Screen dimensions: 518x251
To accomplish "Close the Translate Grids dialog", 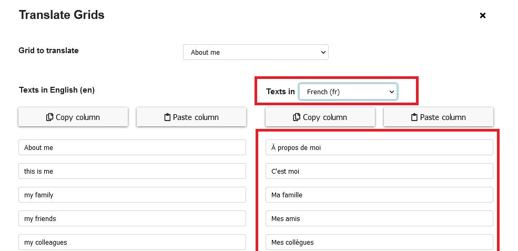I will [482, 16].
